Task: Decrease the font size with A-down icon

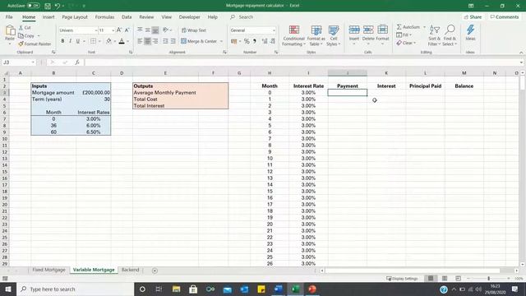Action: coord(127,30)
